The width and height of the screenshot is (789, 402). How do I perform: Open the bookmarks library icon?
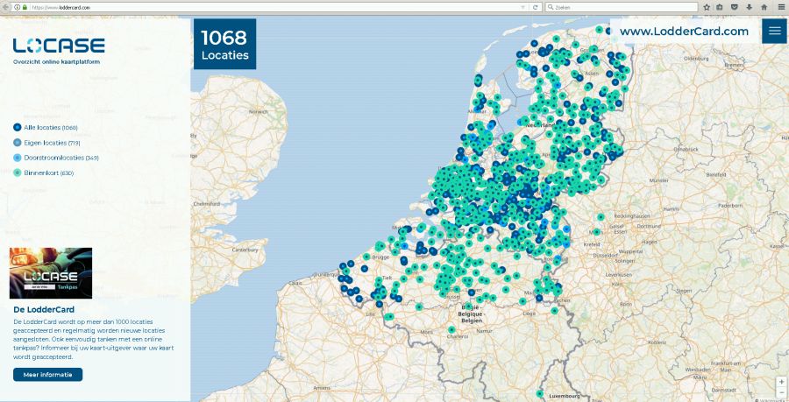pyautogui.click(x=720, y=8)
